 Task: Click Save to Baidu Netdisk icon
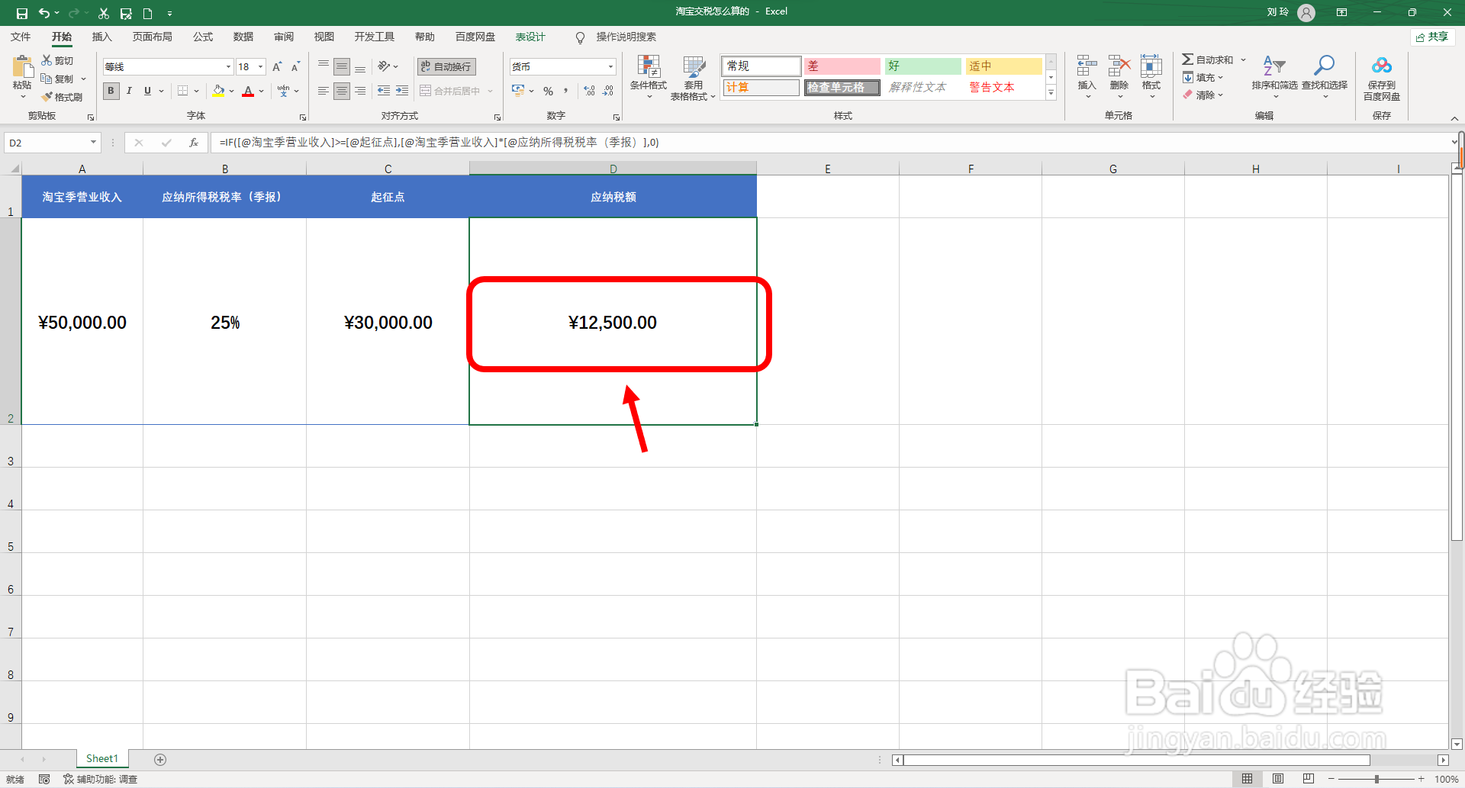pos(1382,66)
